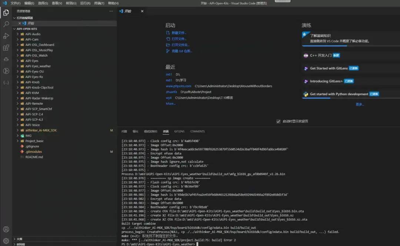
Task: Click the Introducing GitLens+ icon
Action: click(x=306, y=81)
